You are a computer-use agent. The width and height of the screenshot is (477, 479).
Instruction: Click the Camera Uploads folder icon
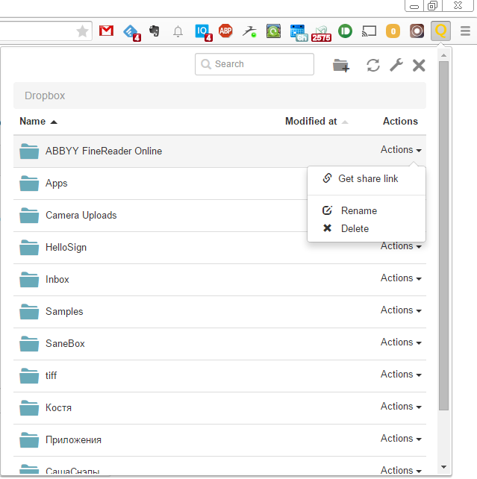29,216
